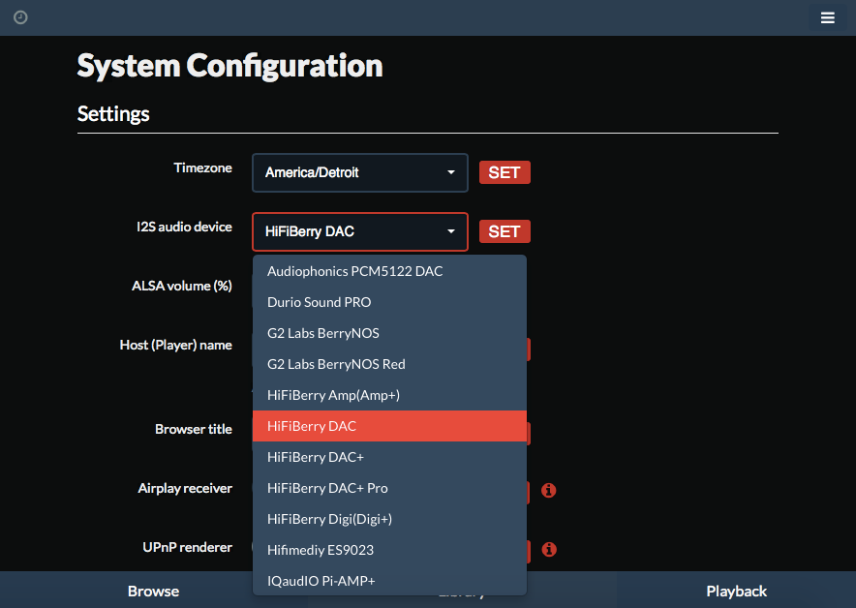Select Audiophonics PCM5122 DAC option
The image size is (856, 608).
click(389, 271)
